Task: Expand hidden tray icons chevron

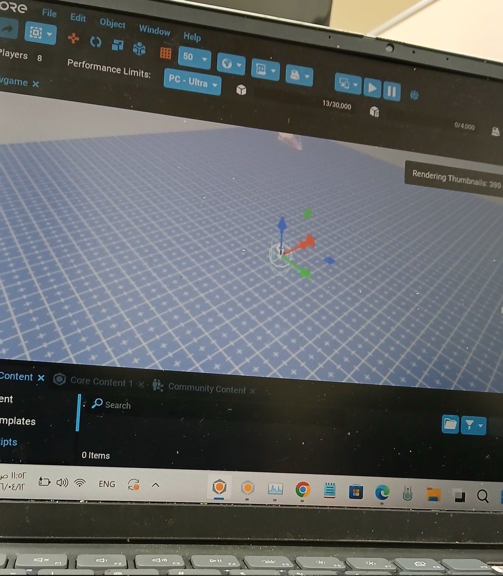Action: tap(156, 485)
